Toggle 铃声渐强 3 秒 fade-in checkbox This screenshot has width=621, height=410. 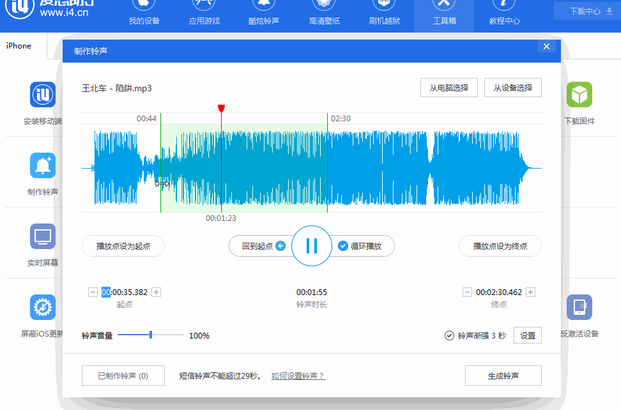[449, 335]
